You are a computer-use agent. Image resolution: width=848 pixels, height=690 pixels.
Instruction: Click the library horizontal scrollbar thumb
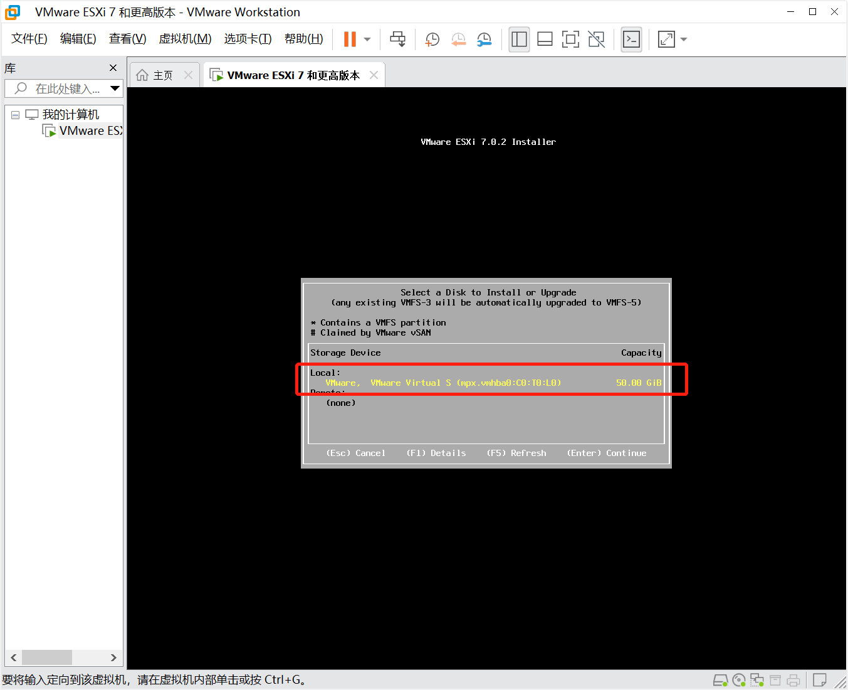(47, 657)
